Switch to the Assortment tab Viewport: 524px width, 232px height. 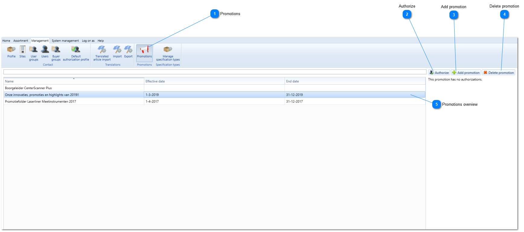tap(21, 41)
